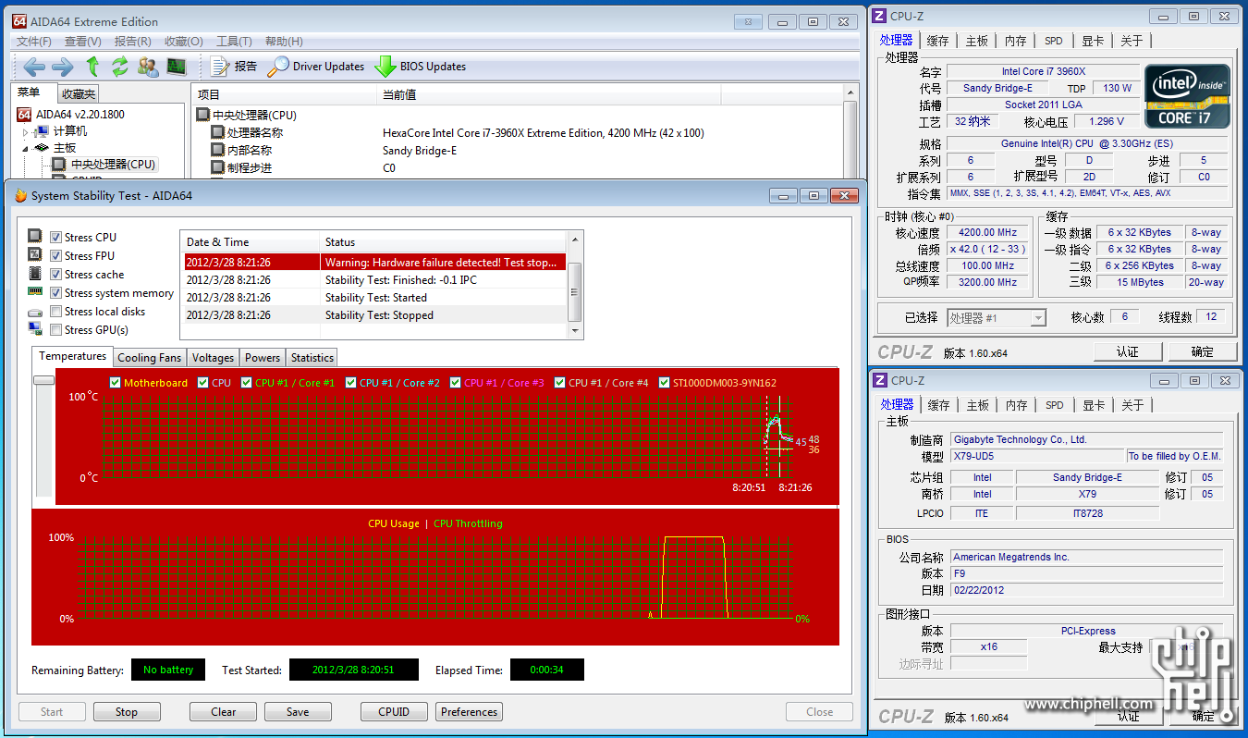This screenshot has height=738, width=1248.
Task: Click the 计算机 computer tree icon
Action: [x=43, y=131]
